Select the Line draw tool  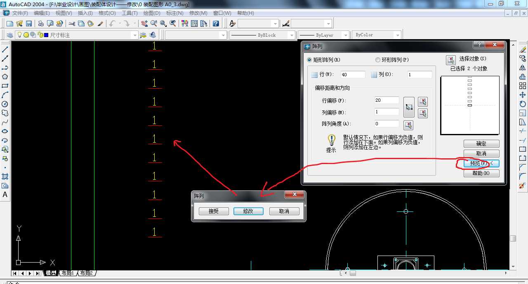click(5, 50)
